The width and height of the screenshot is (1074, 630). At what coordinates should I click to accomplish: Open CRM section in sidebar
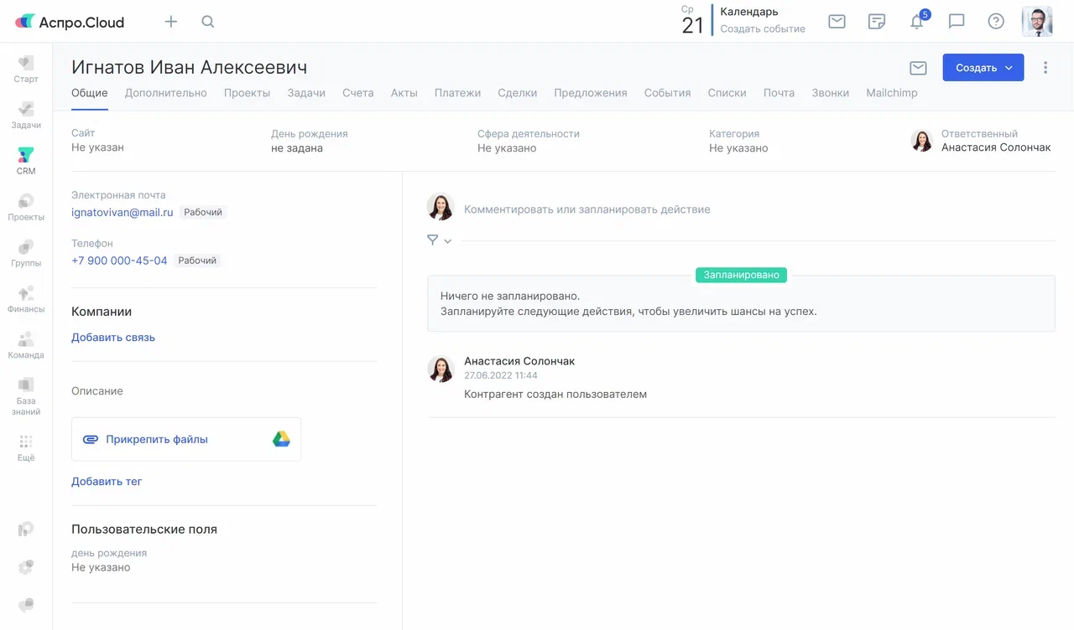pyautogui.click(x=26, y=161)
